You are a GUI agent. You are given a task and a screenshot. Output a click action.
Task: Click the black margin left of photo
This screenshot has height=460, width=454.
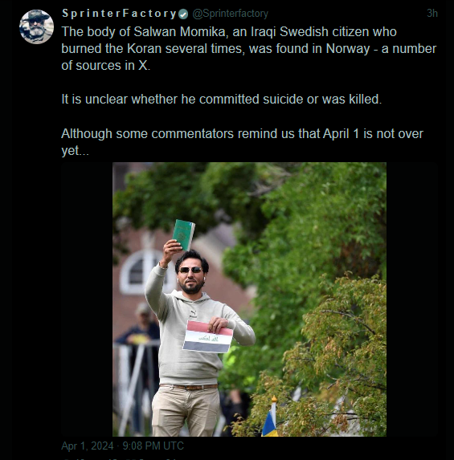(x=87, y=299)
